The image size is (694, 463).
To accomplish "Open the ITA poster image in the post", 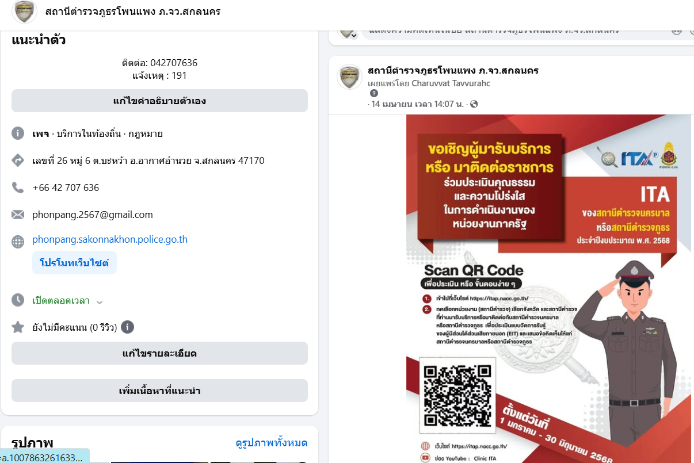I will coord(548,289).
